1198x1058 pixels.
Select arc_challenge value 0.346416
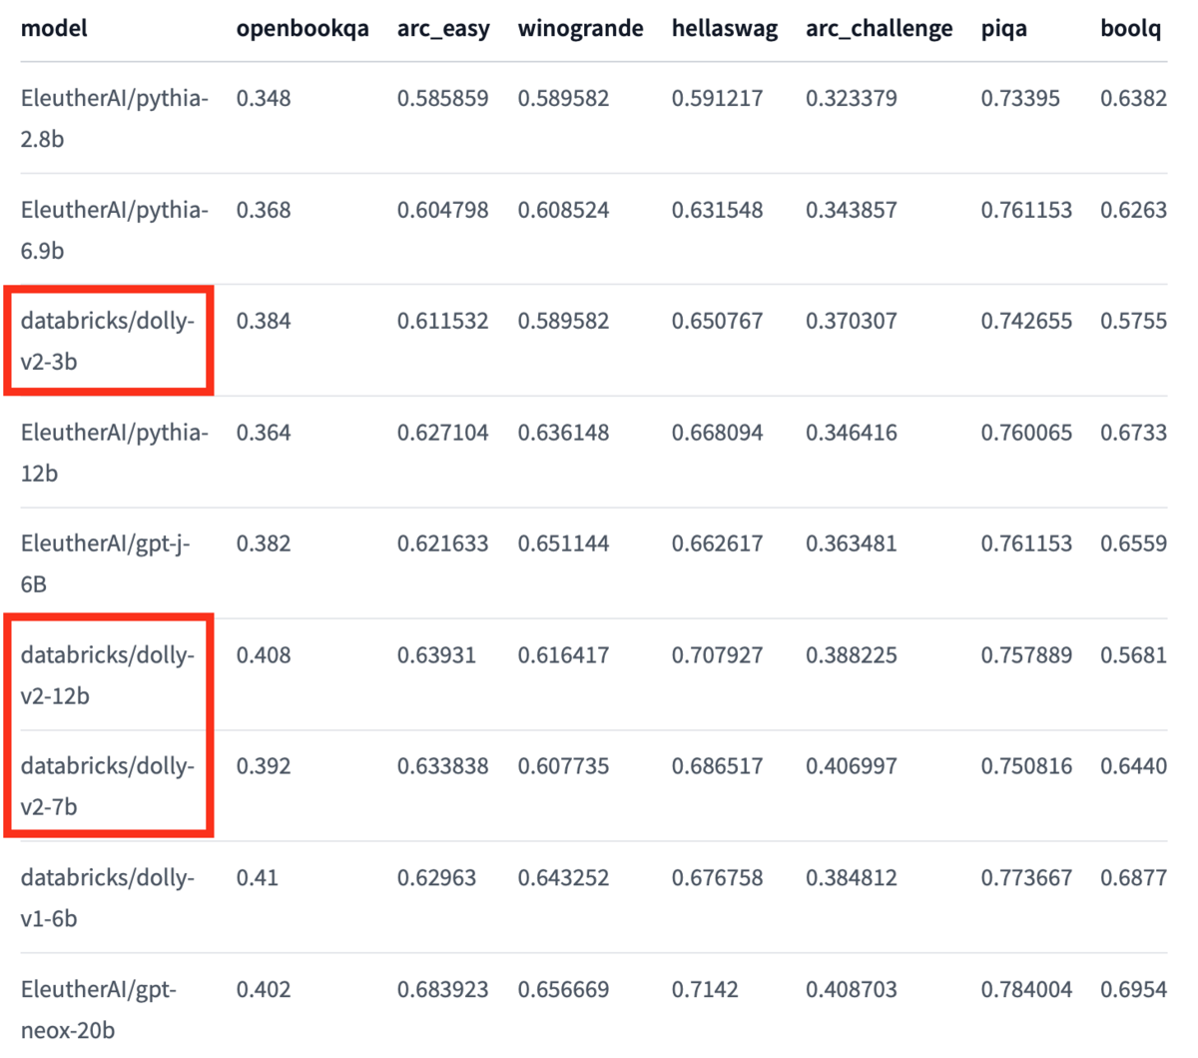[852, 433]
